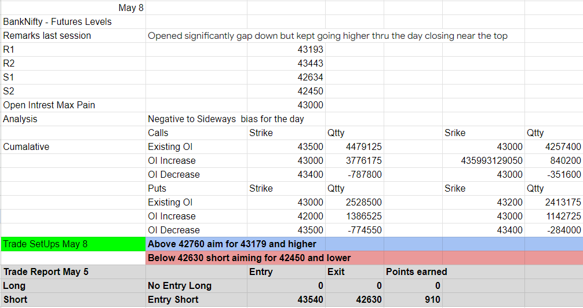Click the 'Entry' column header

(286, 272)
